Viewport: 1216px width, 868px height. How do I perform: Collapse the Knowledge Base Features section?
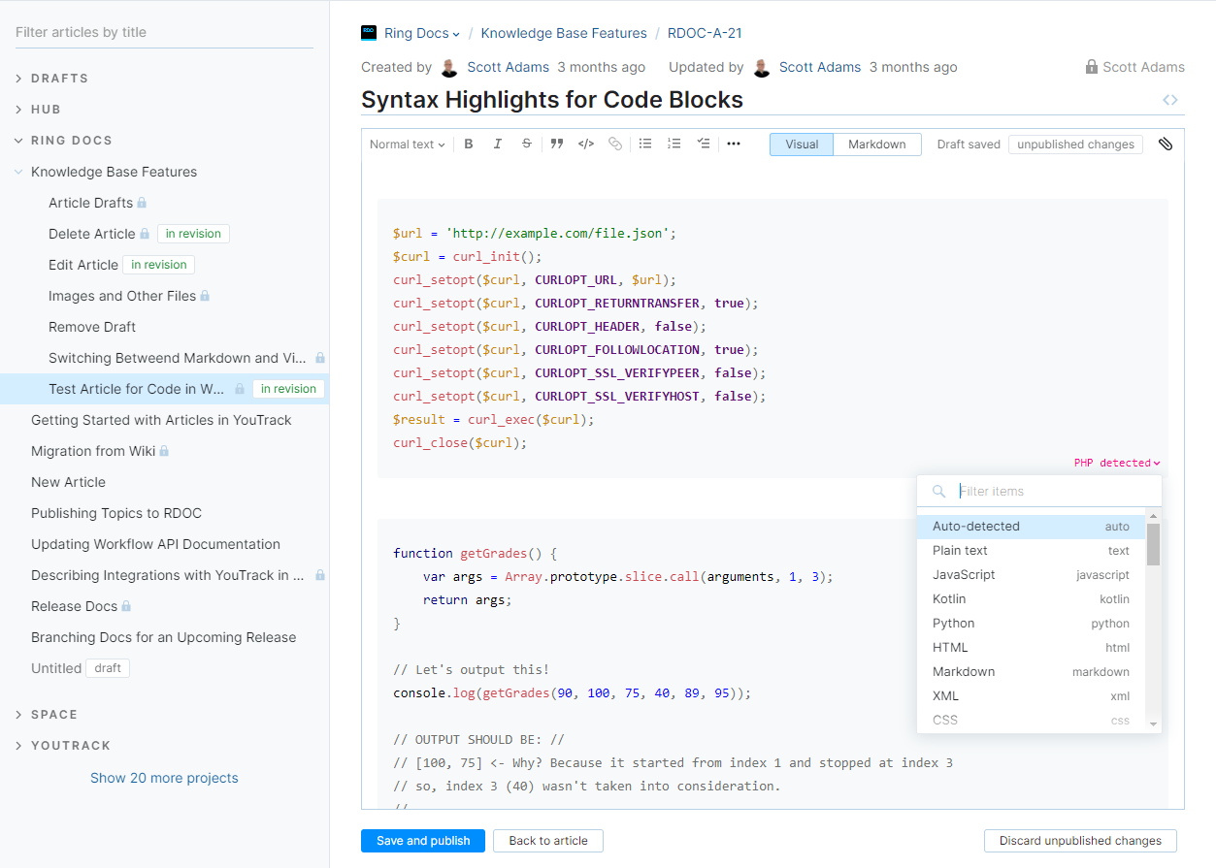(x=17, y=171)
